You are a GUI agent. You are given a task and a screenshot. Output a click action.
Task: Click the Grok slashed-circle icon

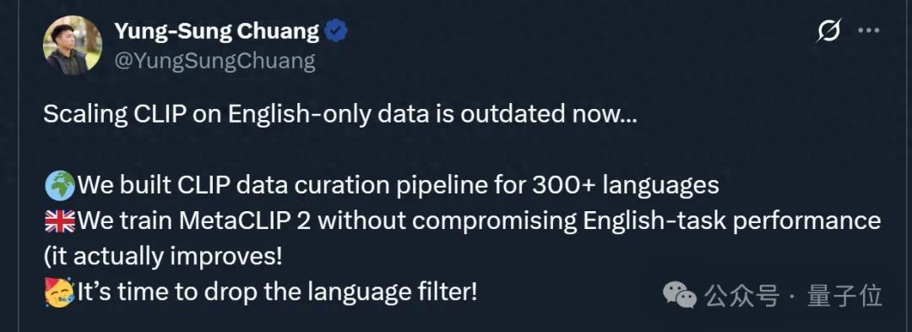click(x=829, y=30)
